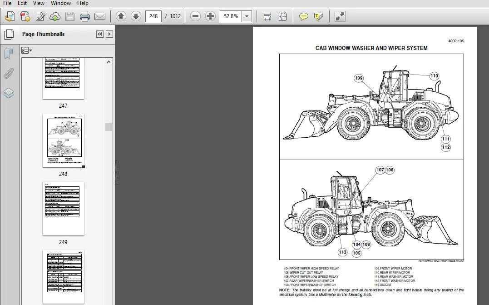Click the fit width scrolling icon
Image resolution: width=489 pixels, height=305 pixels.
click(267, 16)
